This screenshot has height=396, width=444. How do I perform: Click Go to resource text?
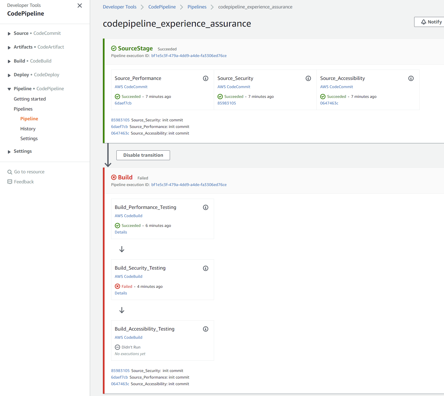[29, 172]
